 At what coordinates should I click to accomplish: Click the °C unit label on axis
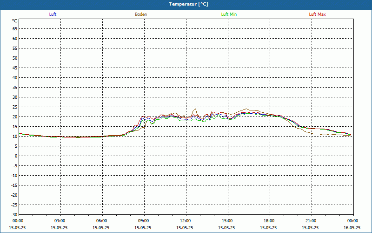pos(15,21)
